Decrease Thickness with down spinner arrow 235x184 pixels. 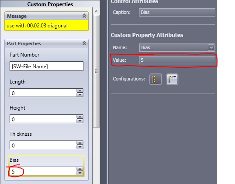80,147
